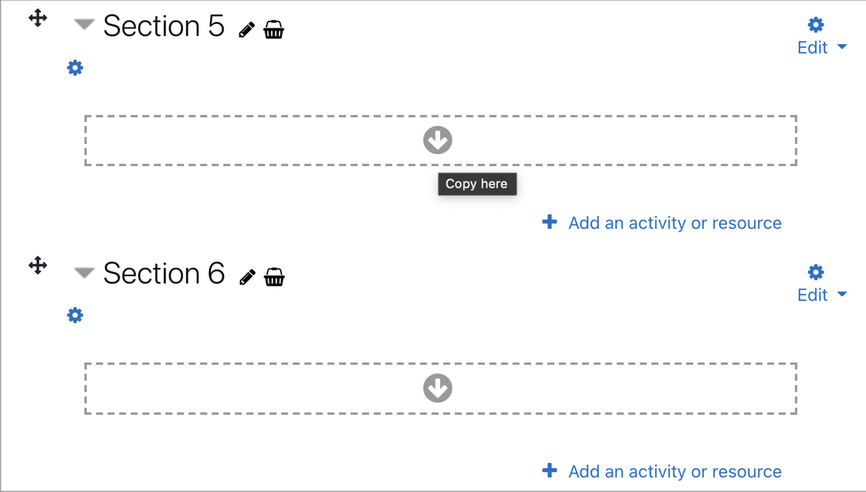Open the gear settings below Section 6 title

(x=75, y=315)
